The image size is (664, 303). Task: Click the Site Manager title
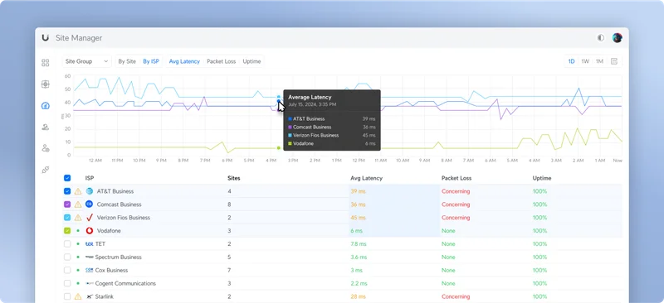(x=79, y=38)
